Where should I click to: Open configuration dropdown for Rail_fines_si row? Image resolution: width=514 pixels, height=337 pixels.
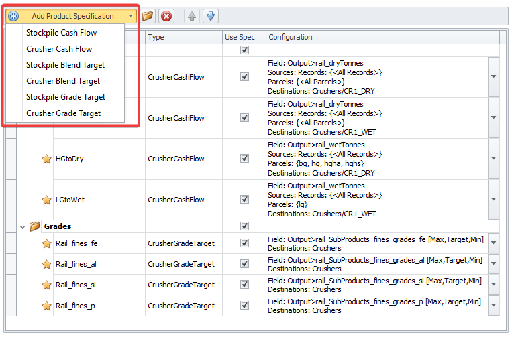point(494,285)
